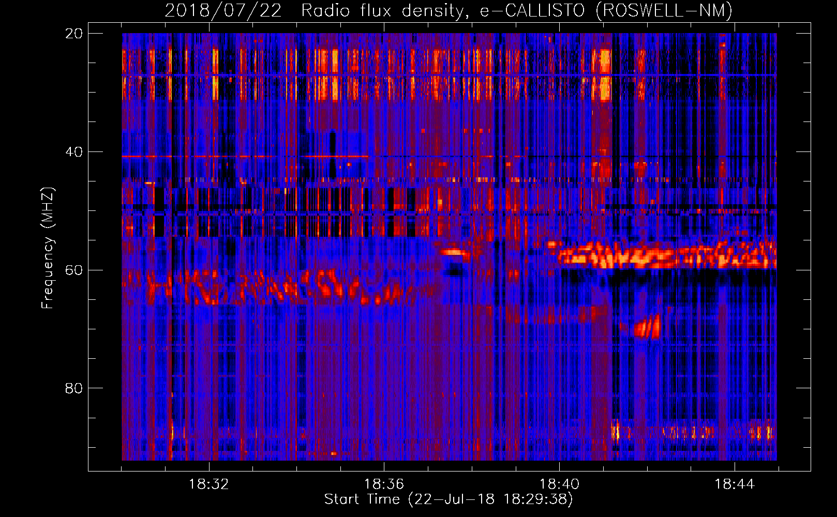Select the 'Frequency (MHZ)' y-axis label
The height and width of the screenshot is (517, 837).
point(48,248)
